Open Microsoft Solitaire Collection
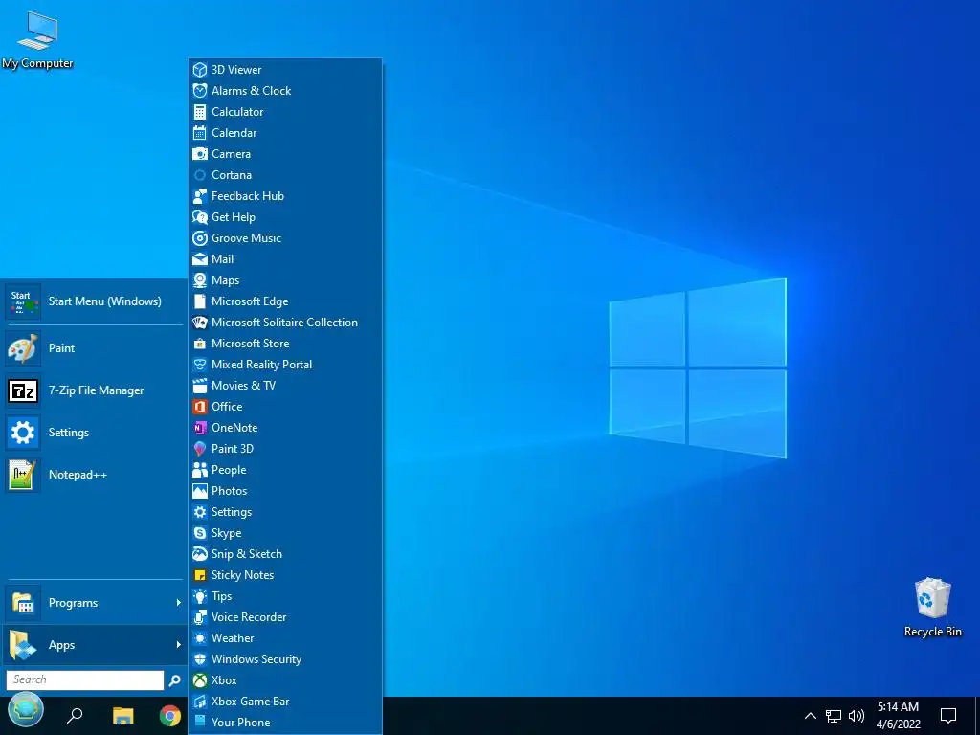 pyautogui.click(x=285, y=323)
